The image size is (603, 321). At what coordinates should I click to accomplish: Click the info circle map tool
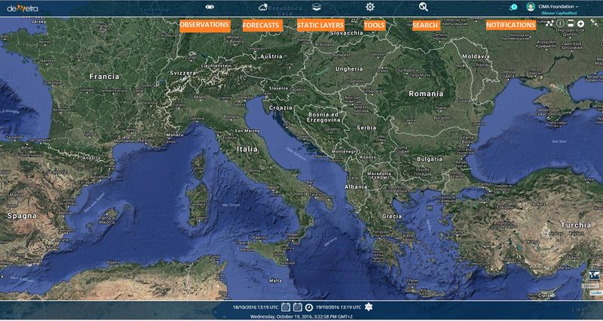coord(560,24)
